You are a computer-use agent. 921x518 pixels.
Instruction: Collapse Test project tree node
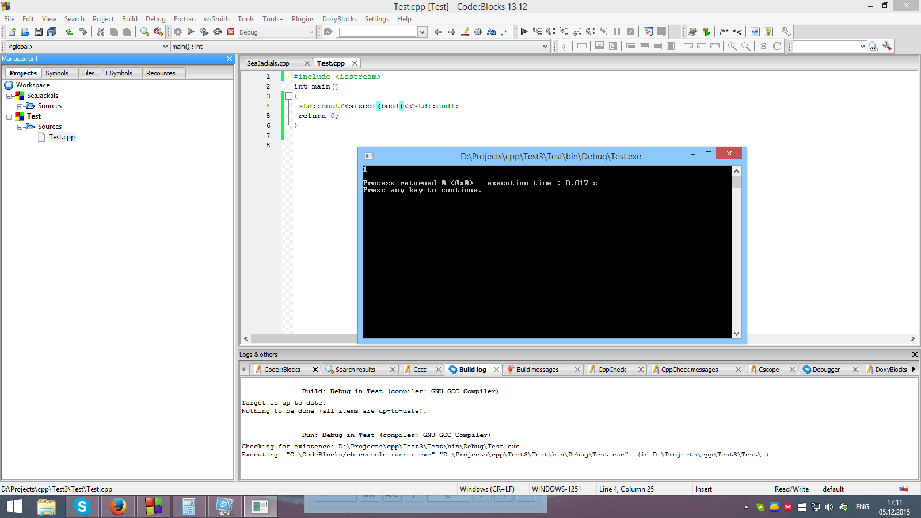tap(9, 116)
